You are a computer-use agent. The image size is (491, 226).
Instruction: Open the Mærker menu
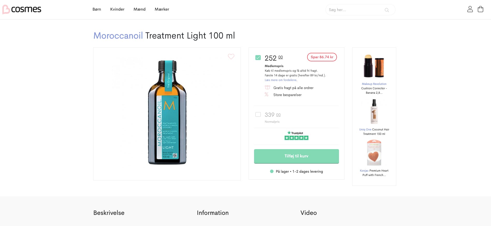[162, 9]
